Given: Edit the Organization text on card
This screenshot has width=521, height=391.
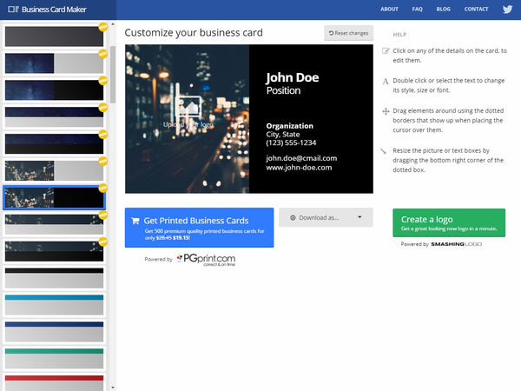Looking at the screenshot, I should point(290,126).
